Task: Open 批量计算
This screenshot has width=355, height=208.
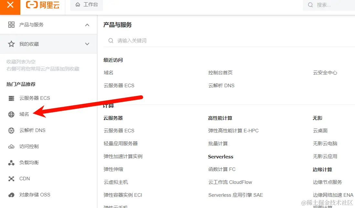Action: tap(218, 144)
